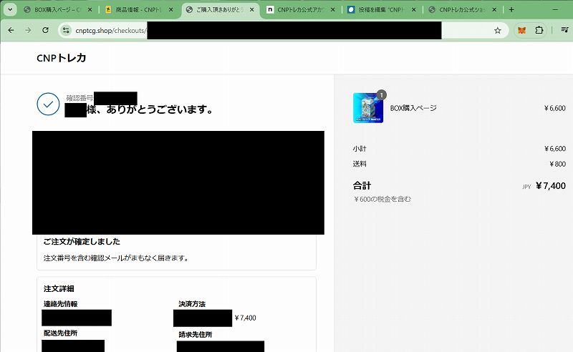573x352 pixels.
Task: Open the tab search dropdown arrow
Action: click(x=10, y=9)
